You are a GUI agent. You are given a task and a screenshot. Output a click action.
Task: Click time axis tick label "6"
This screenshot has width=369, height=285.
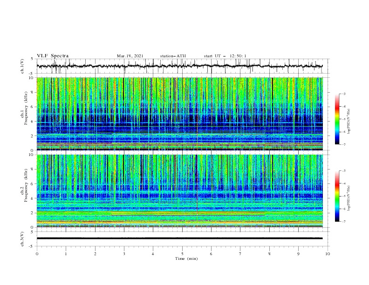pyautogui.click(x=211, y=254)
